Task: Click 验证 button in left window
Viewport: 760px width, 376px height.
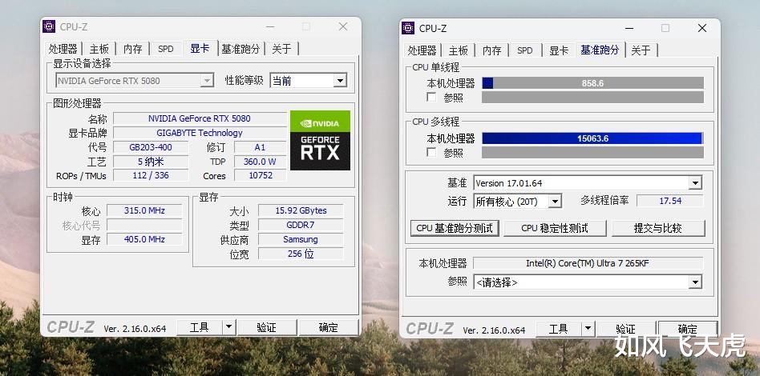Action: coord(267,328)
